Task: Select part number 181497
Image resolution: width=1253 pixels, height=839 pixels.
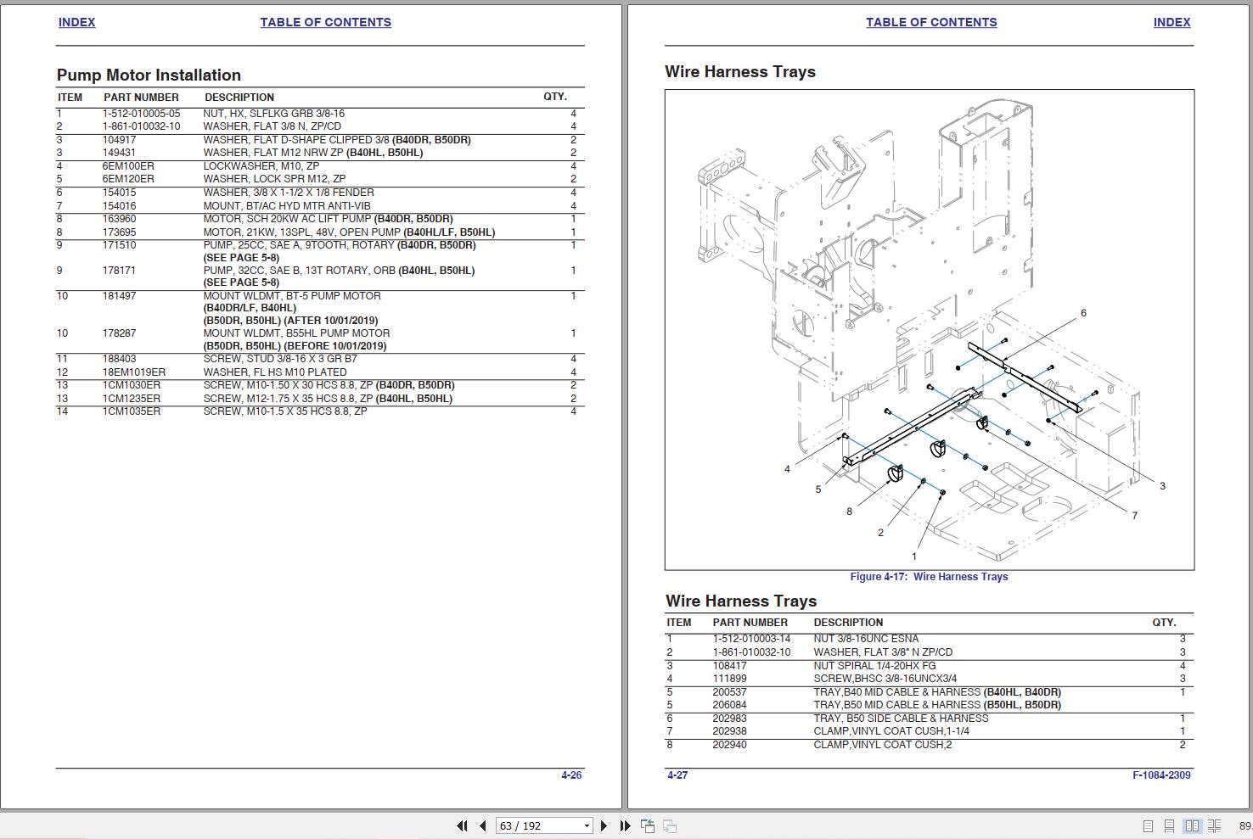Action: coord(119,296)
